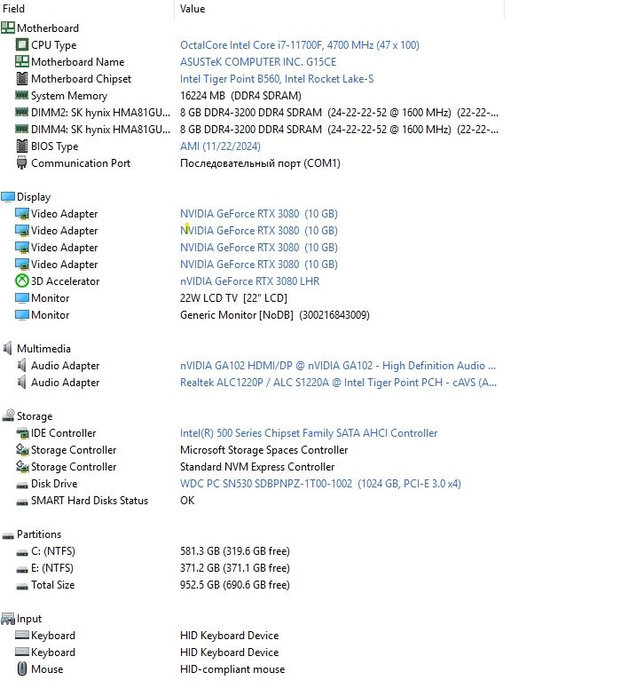
Task: Click the Communication Port plug icon
Action: (x=21, y=163)
